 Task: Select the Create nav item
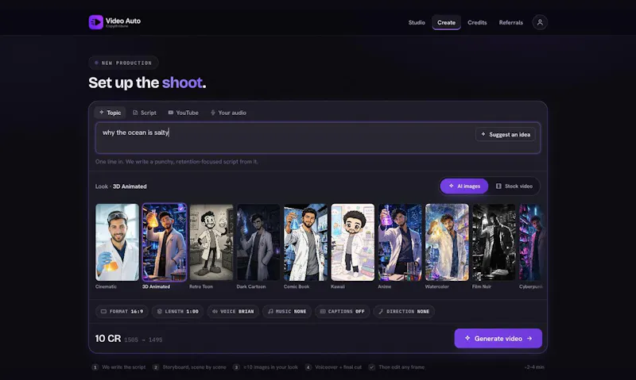click(446, 23)
